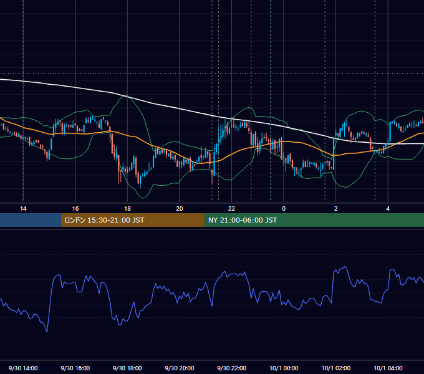Click the 10/1 04:00 label on the lower axis
The width and height of the screenshot is (424, 374).
click(x=388, y=368)
